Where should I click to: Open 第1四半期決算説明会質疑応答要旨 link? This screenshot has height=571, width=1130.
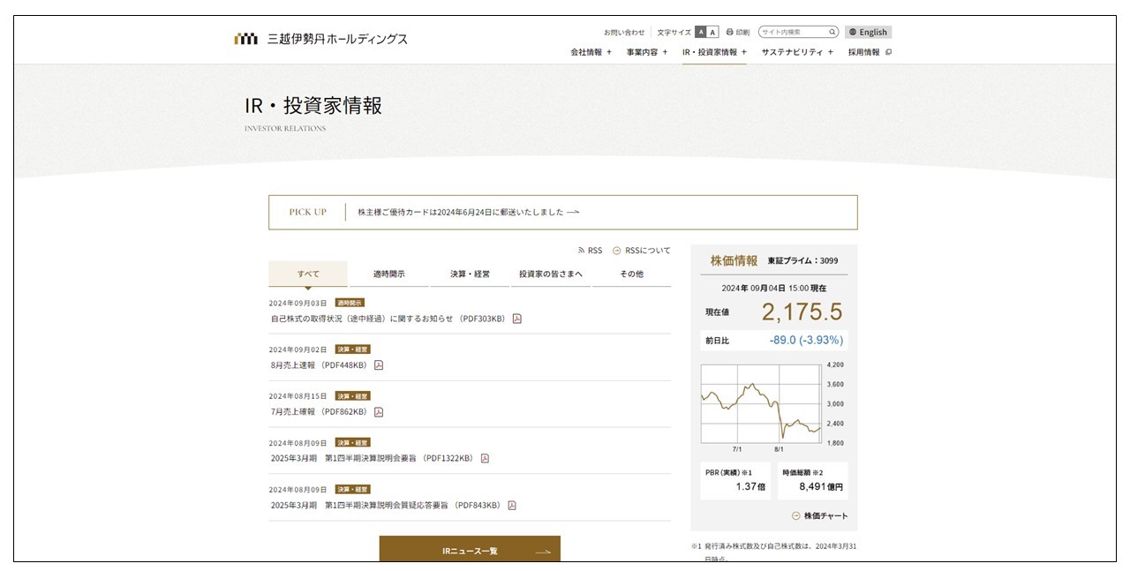[x=386, y=506]
